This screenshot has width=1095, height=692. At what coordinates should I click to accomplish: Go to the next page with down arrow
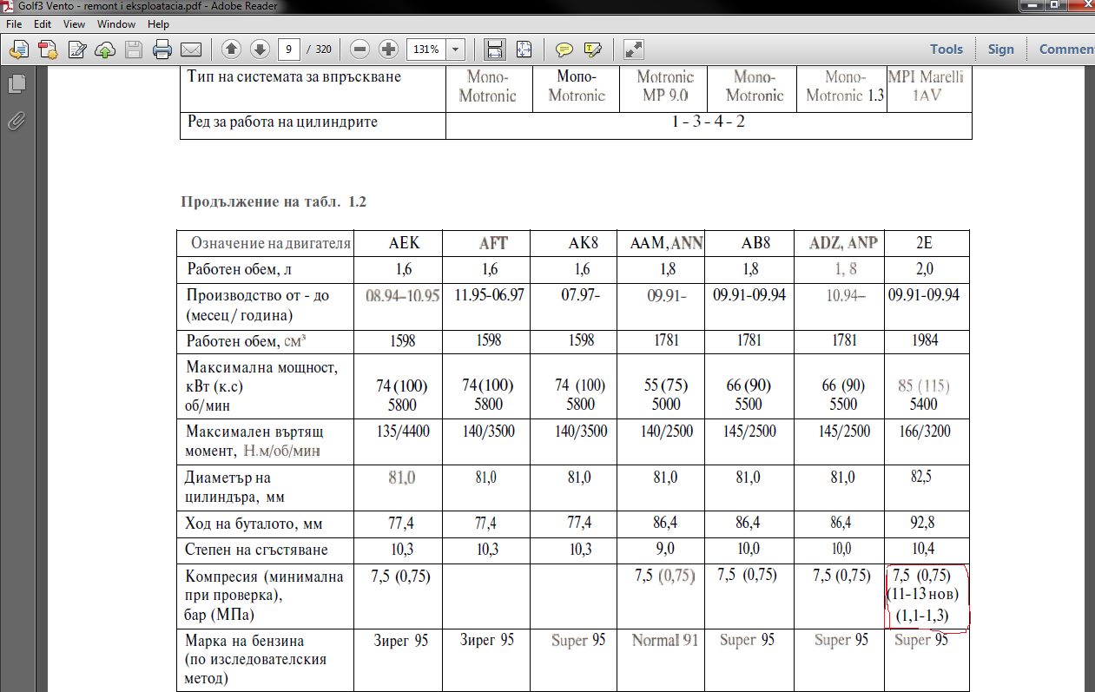259,49
